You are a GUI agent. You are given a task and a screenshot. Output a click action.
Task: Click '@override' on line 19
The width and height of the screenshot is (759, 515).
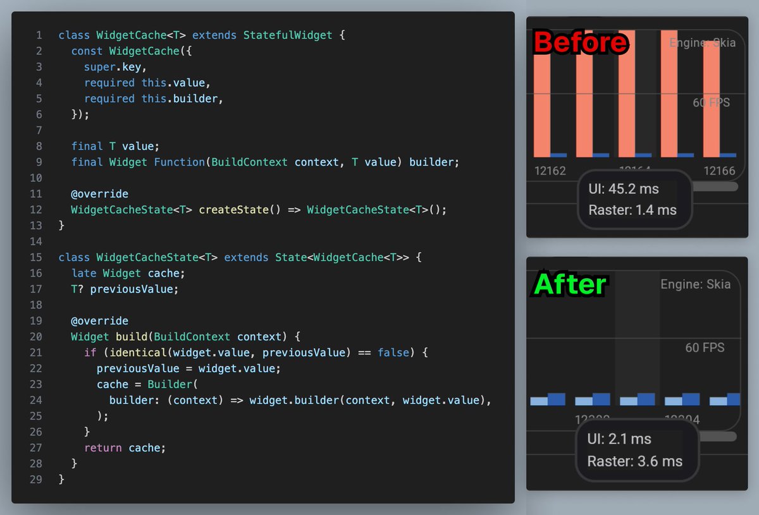[99, 321]
